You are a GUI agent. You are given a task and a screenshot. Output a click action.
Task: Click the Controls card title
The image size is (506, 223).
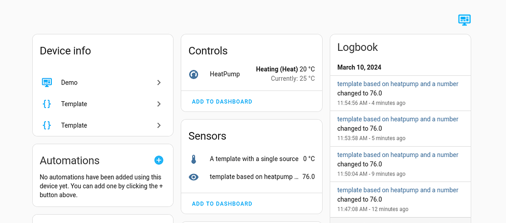[x=208, y=51]
